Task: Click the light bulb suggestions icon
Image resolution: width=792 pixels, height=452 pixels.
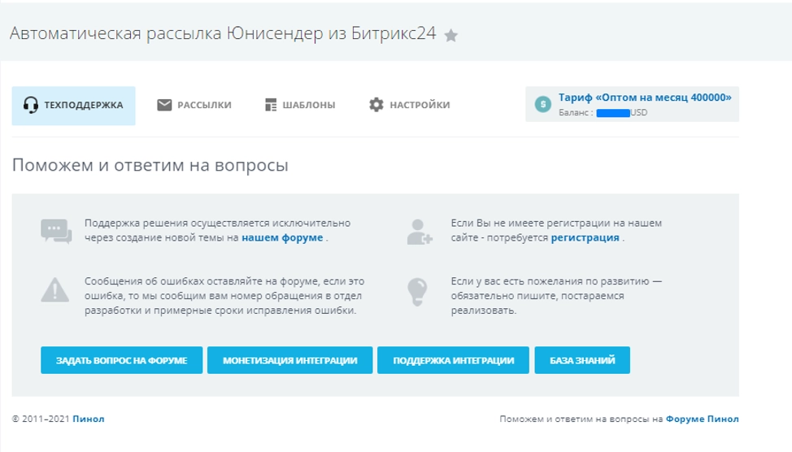Action: coord(418,289)
